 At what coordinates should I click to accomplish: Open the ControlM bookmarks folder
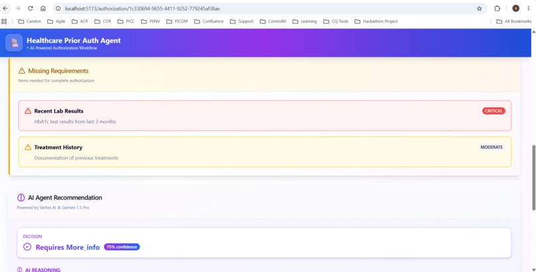point(273,21)
